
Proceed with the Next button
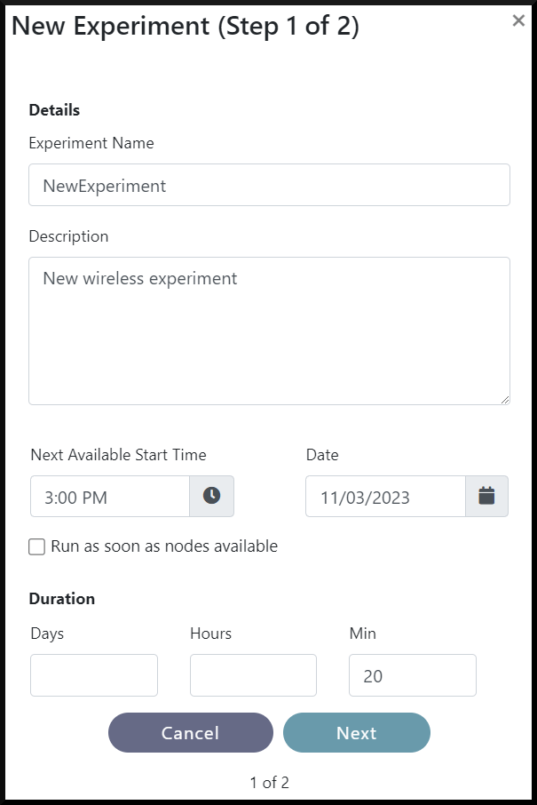coord(356,733)
